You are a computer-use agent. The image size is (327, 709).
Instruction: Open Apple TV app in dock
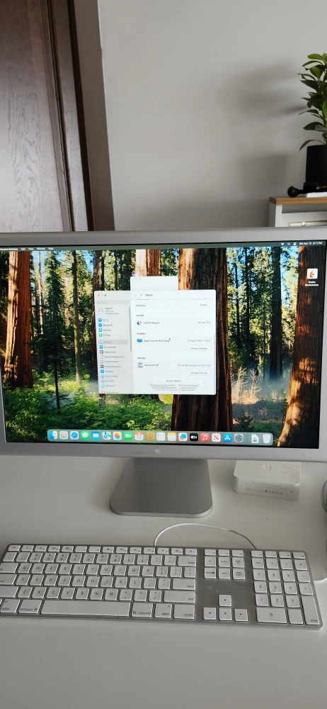click(194, 437)
